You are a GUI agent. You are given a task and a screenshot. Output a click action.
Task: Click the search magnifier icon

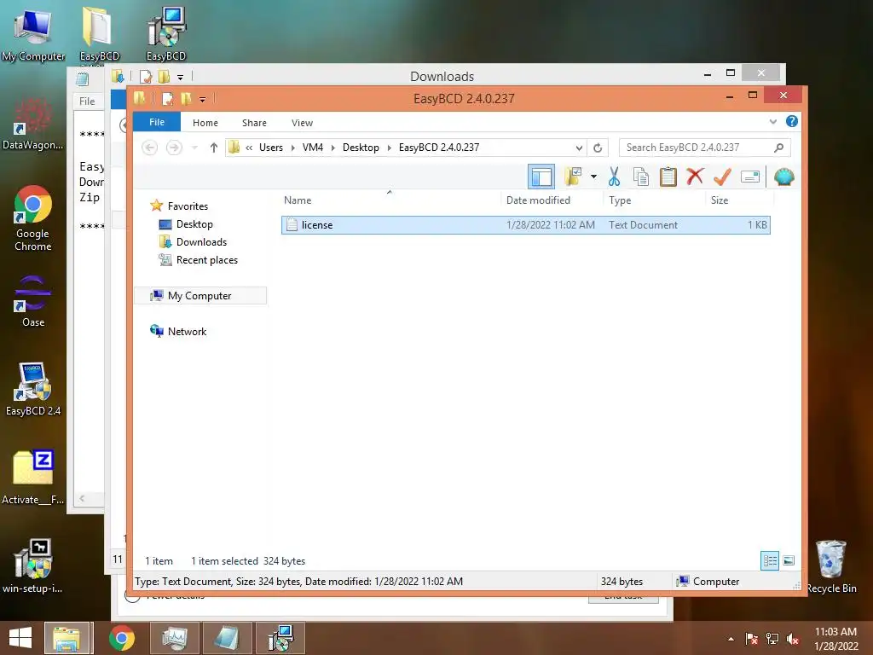click(779, 148)
